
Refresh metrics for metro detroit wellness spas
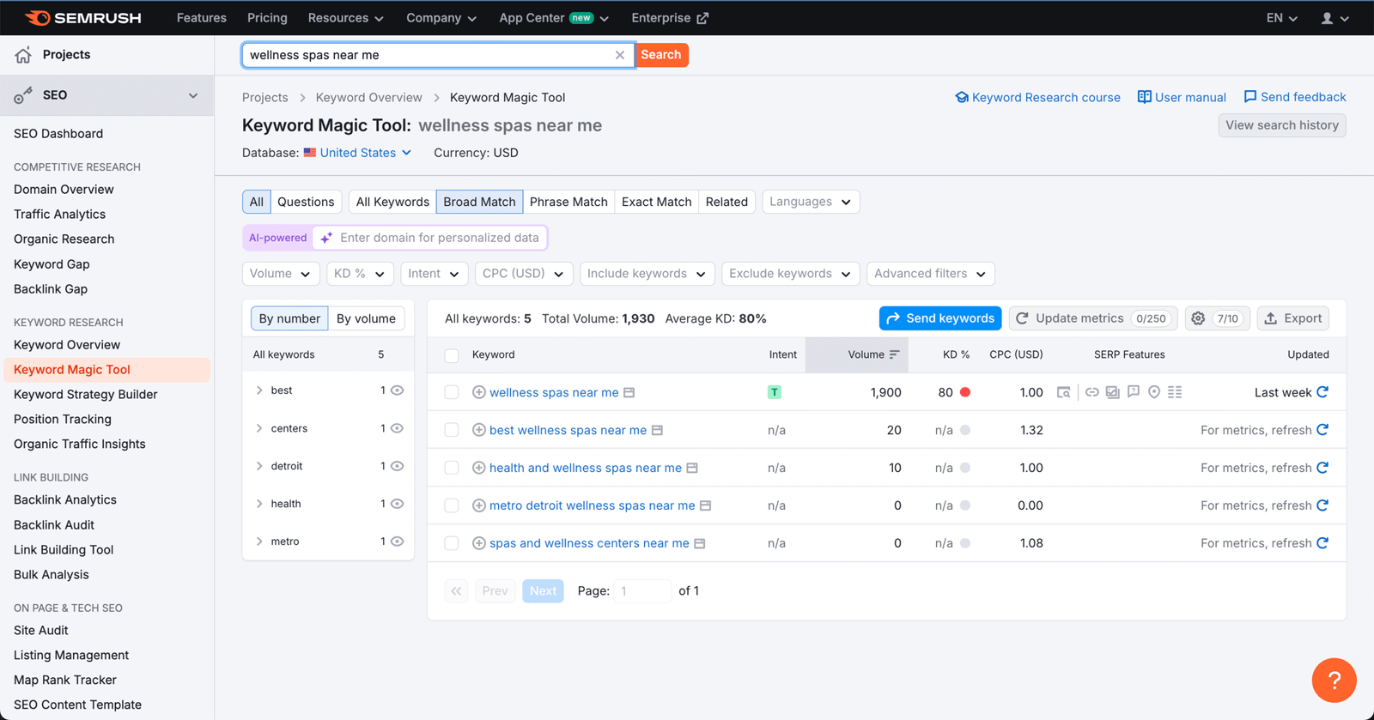click(x=1322, y=505)
